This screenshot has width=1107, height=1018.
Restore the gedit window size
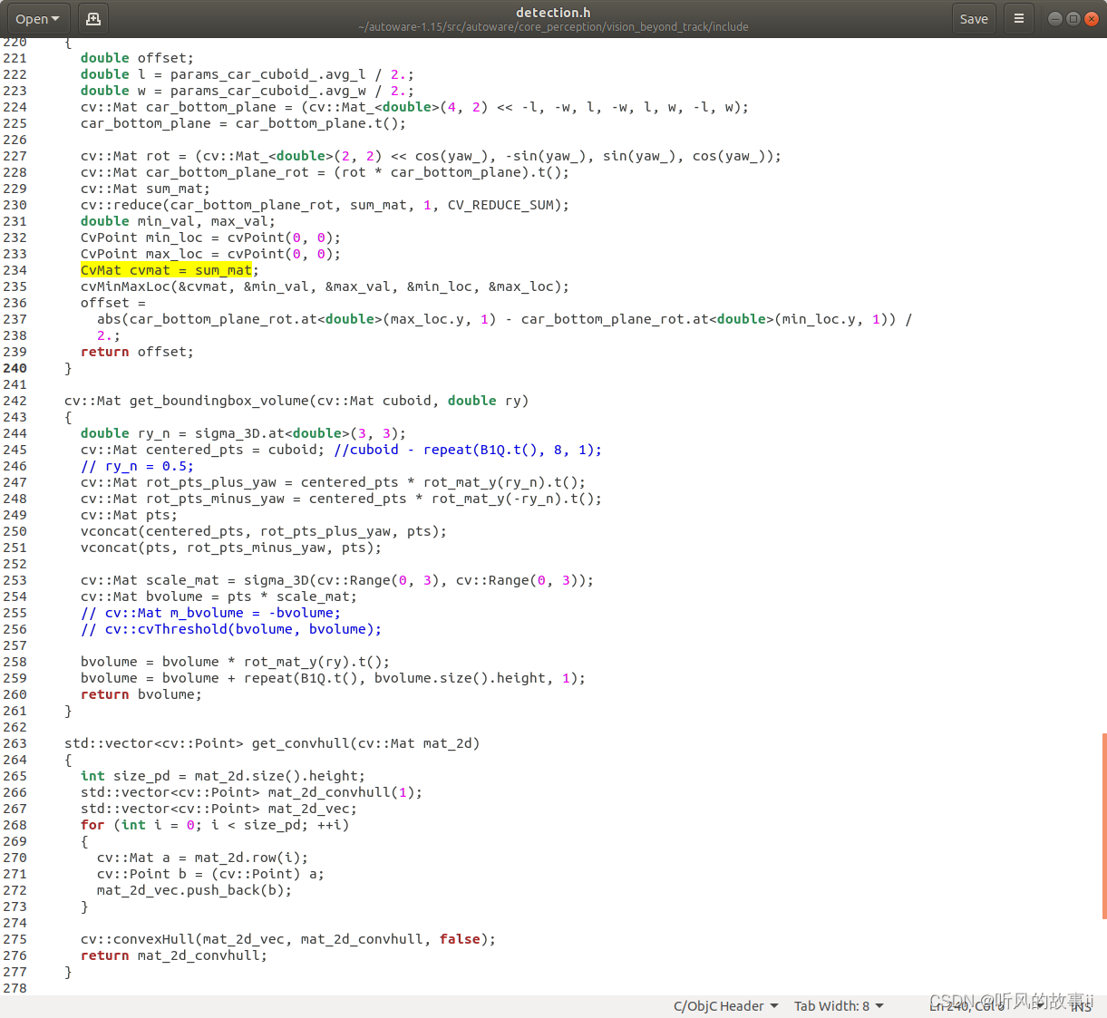[1072, 17]
